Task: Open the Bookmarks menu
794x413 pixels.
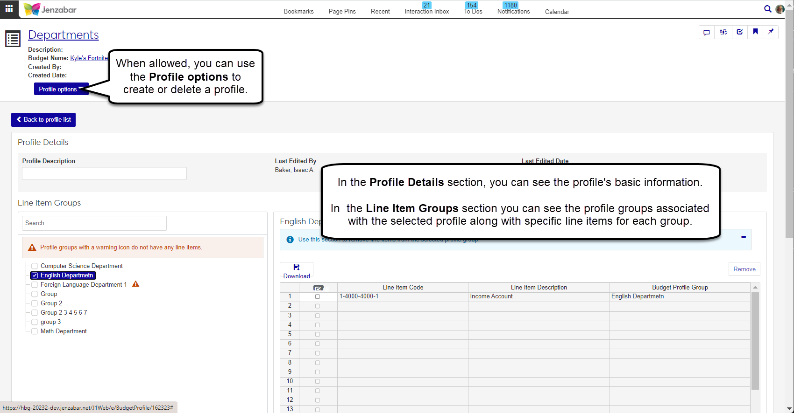Action: point(298,12)
